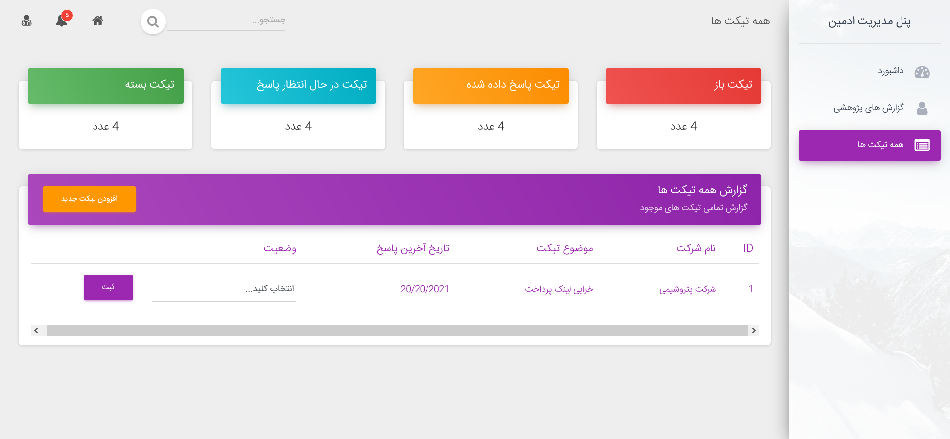Click the شرکت پتروشیمی cell
The width and height of the screenshot is (950, 439).
coord(688,289)
